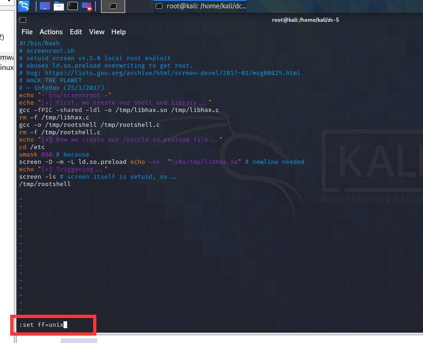423x343 pixels.
Task: Open the Kali dragon applications menu
Action: point(24,6)
